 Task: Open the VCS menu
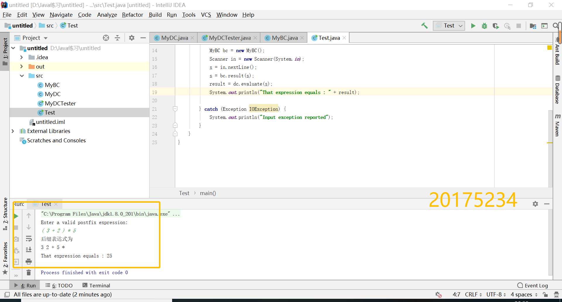[x=206, y=15]
